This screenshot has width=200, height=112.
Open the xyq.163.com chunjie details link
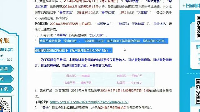pos(89,102)
